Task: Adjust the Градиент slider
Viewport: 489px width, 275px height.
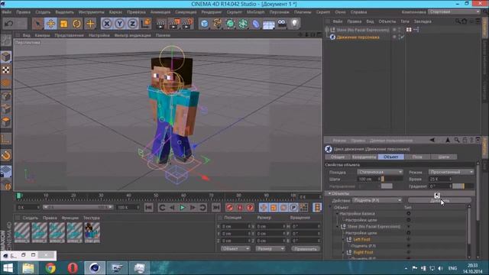Action: pyautogui.click(x=463, y=186)
